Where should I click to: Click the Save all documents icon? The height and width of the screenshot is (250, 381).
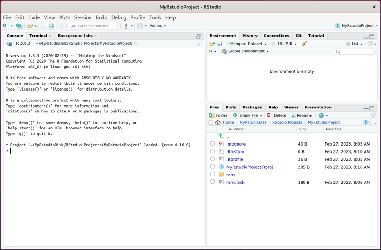click(x=51, y=26)
